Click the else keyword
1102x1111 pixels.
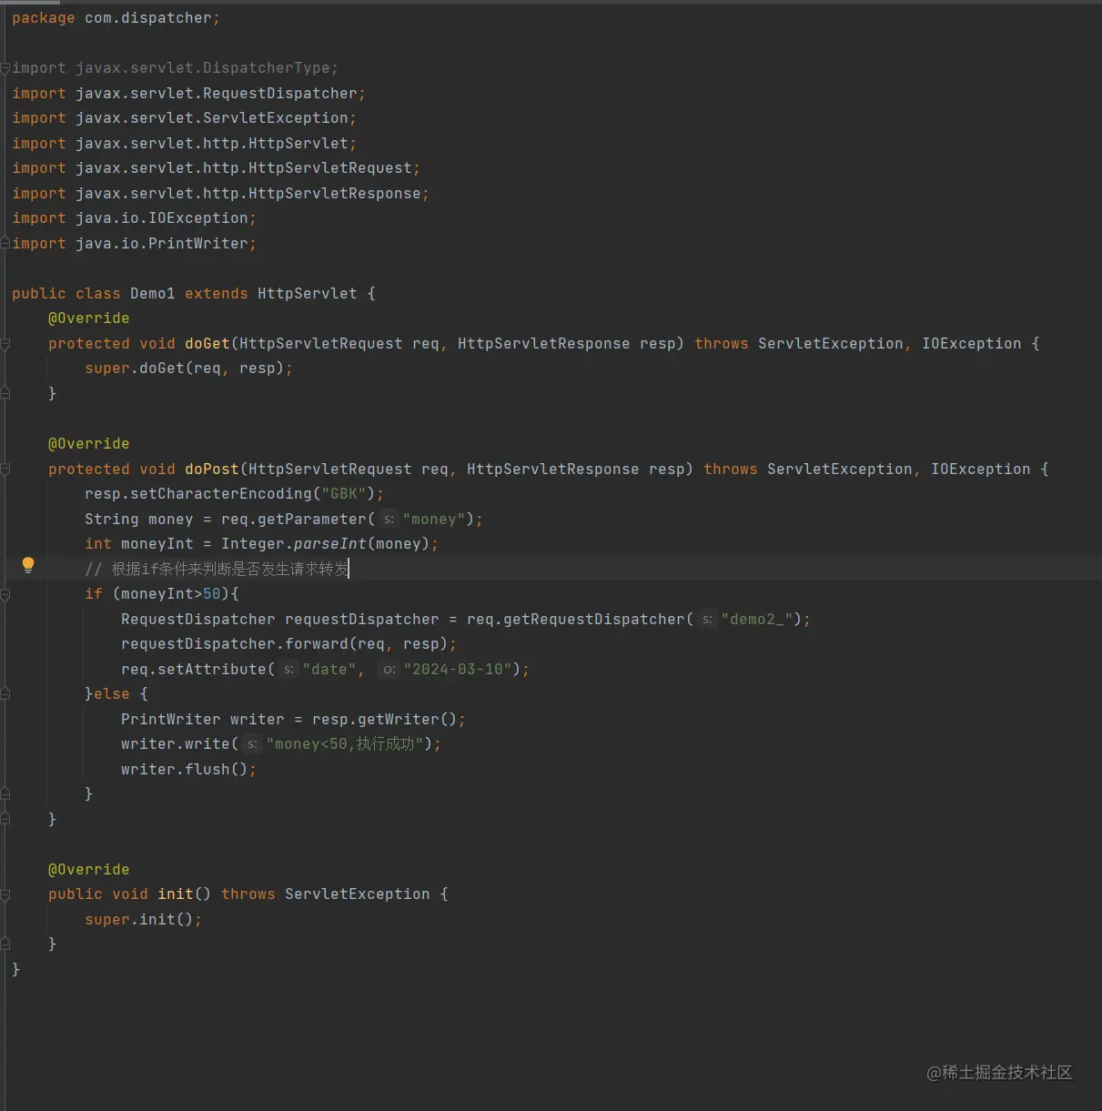pos(112,694)
